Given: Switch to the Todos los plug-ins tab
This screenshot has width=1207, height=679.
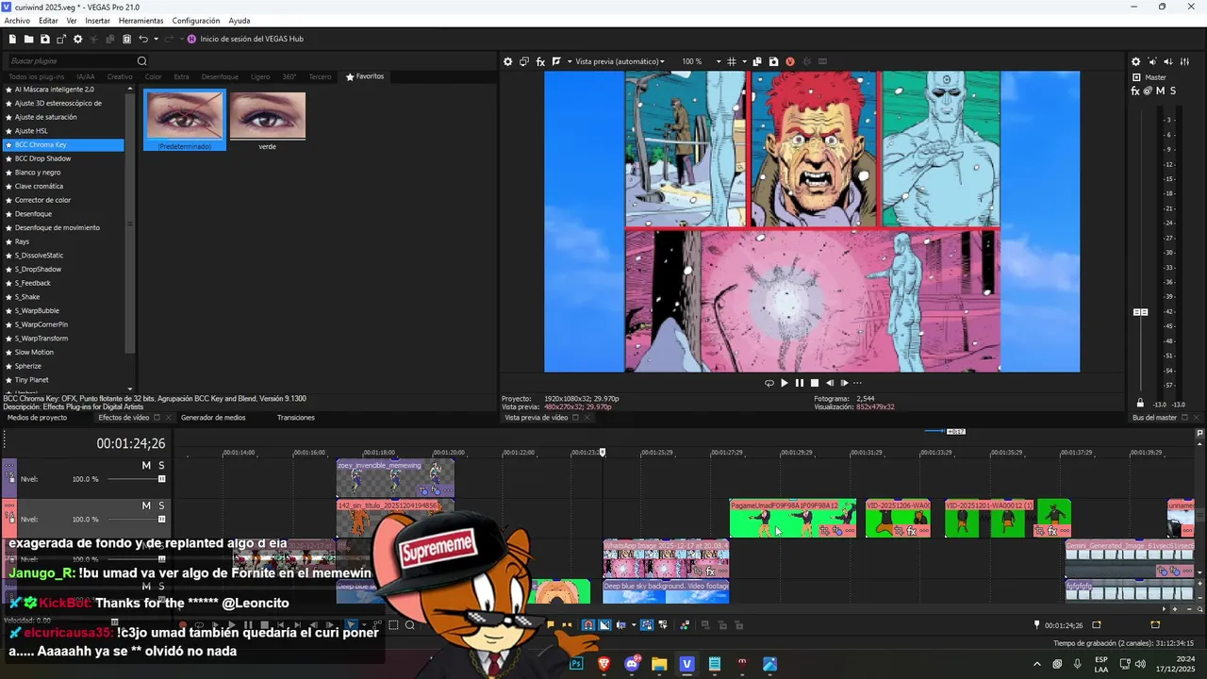Looking at the screenshot, I should point(36,76).
